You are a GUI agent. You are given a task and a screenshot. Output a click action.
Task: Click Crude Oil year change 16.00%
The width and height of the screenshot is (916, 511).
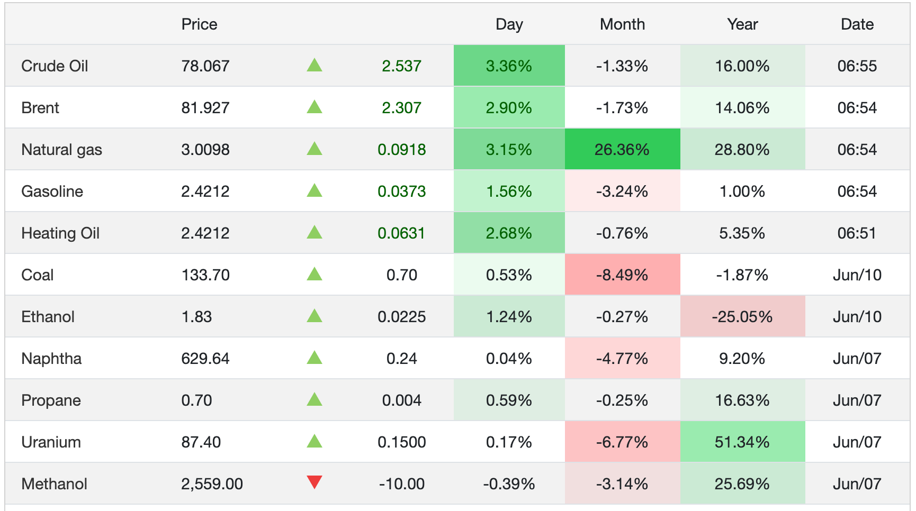pos(742,66)
